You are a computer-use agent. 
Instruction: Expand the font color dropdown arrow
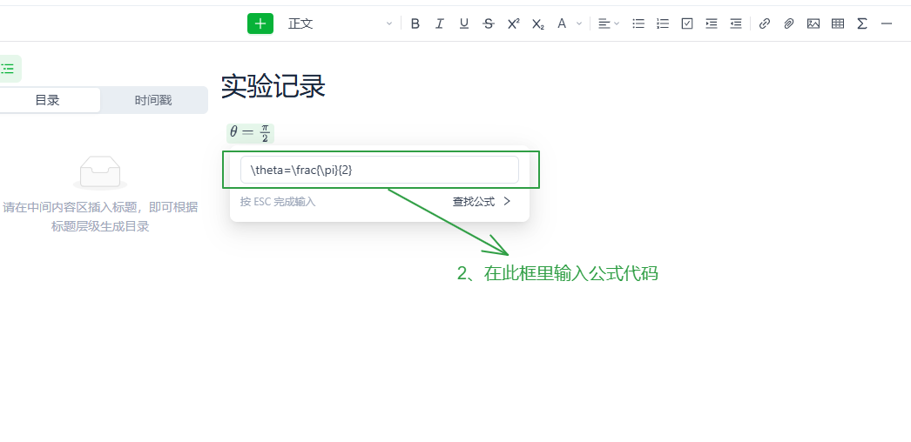click(579, 23)
